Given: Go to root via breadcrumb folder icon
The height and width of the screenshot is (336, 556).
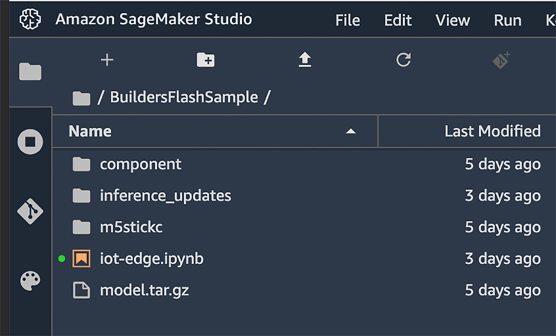Looking at the screenshot, I should [x=81, y=98].
